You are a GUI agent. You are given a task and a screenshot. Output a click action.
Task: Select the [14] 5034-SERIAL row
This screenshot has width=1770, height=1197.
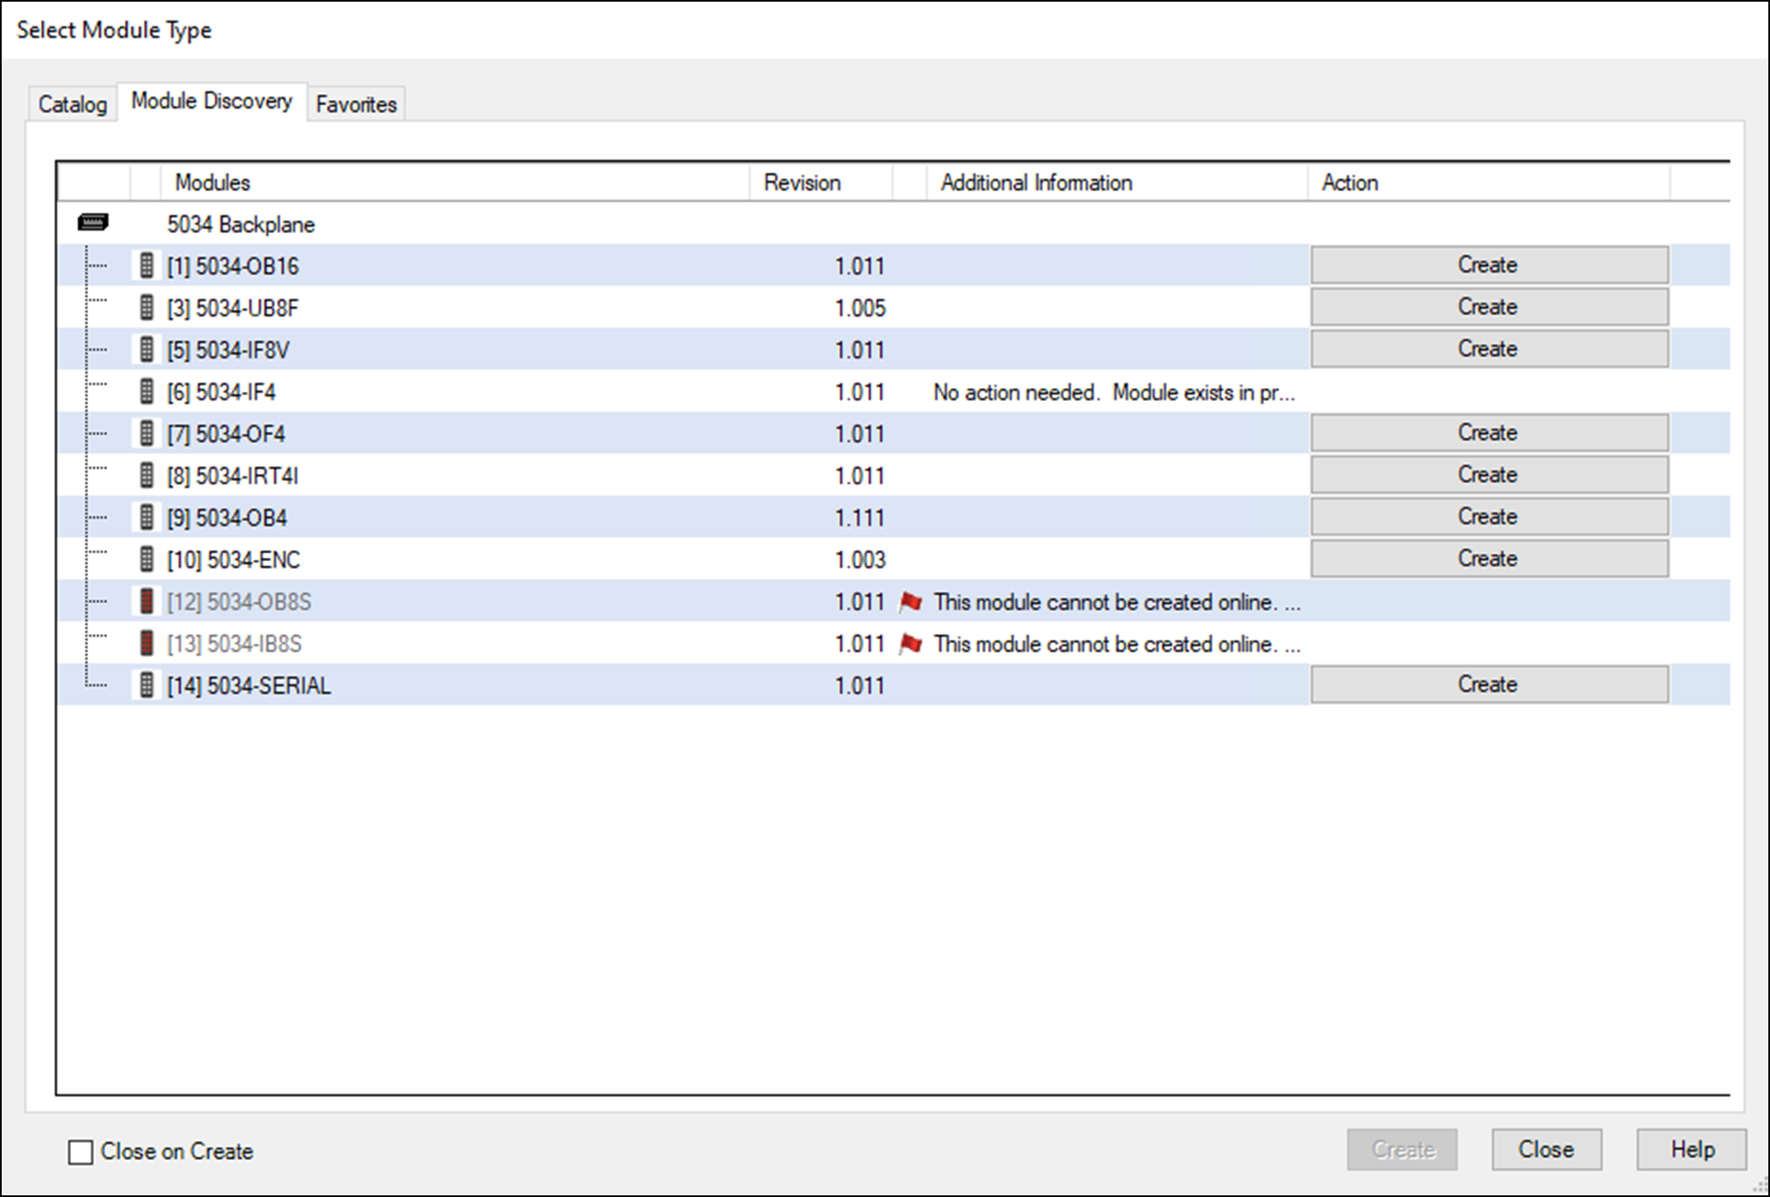pyautogui.click(x=894, y=685)
